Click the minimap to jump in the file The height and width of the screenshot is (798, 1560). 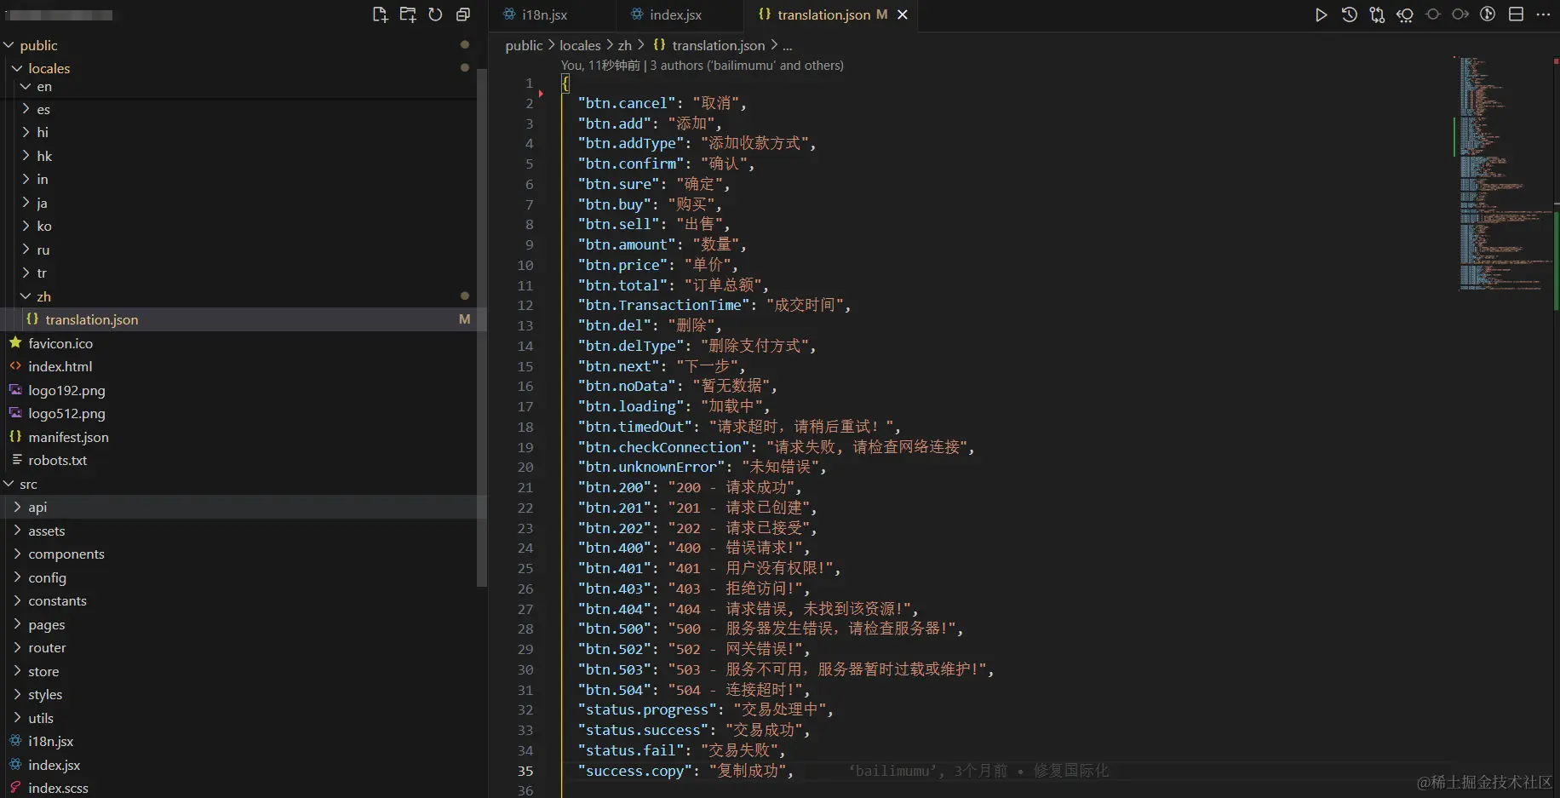[1504, 174]
